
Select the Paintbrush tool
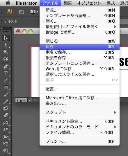click(6, 94)
